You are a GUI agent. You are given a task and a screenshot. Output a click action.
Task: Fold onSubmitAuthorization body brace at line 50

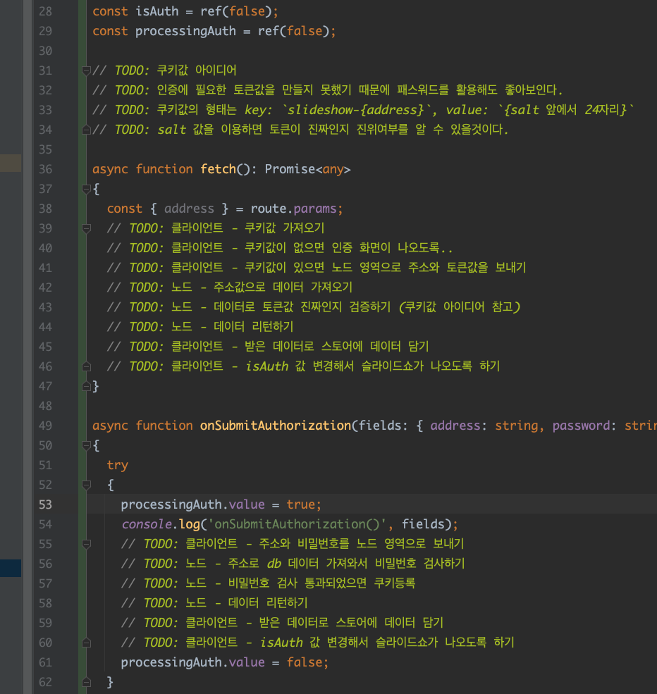click(x=86, y=446)
